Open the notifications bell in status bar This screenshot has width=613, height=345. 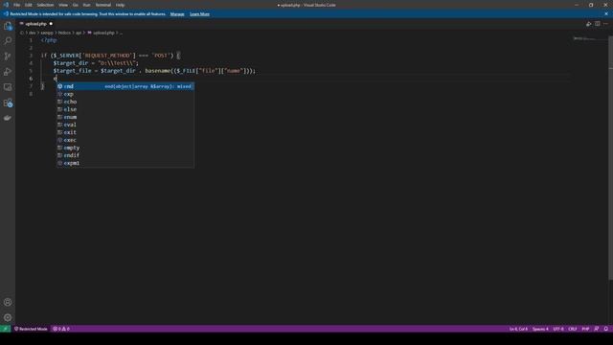coord(605,329)
